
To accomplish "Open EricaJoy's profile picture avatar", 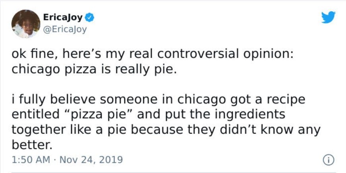I will point(26,24).
